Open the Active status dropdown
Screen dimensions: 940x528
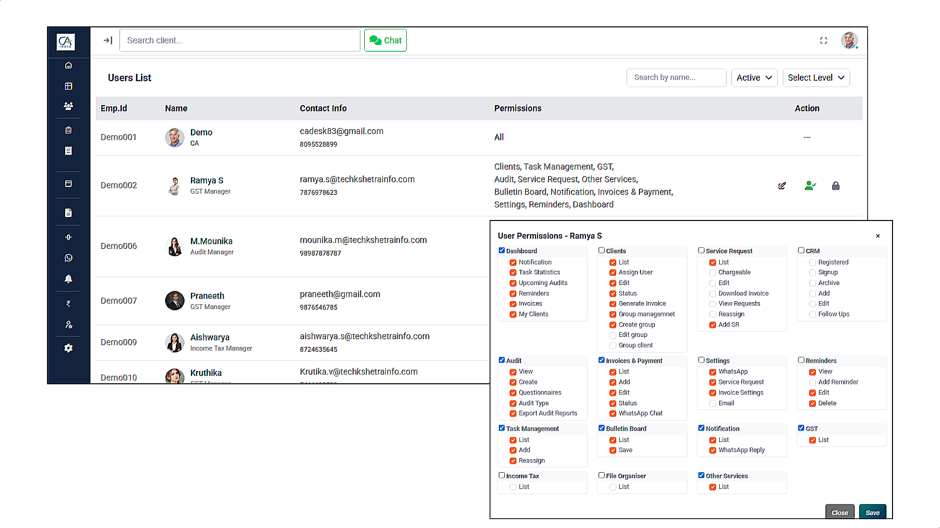754,78
